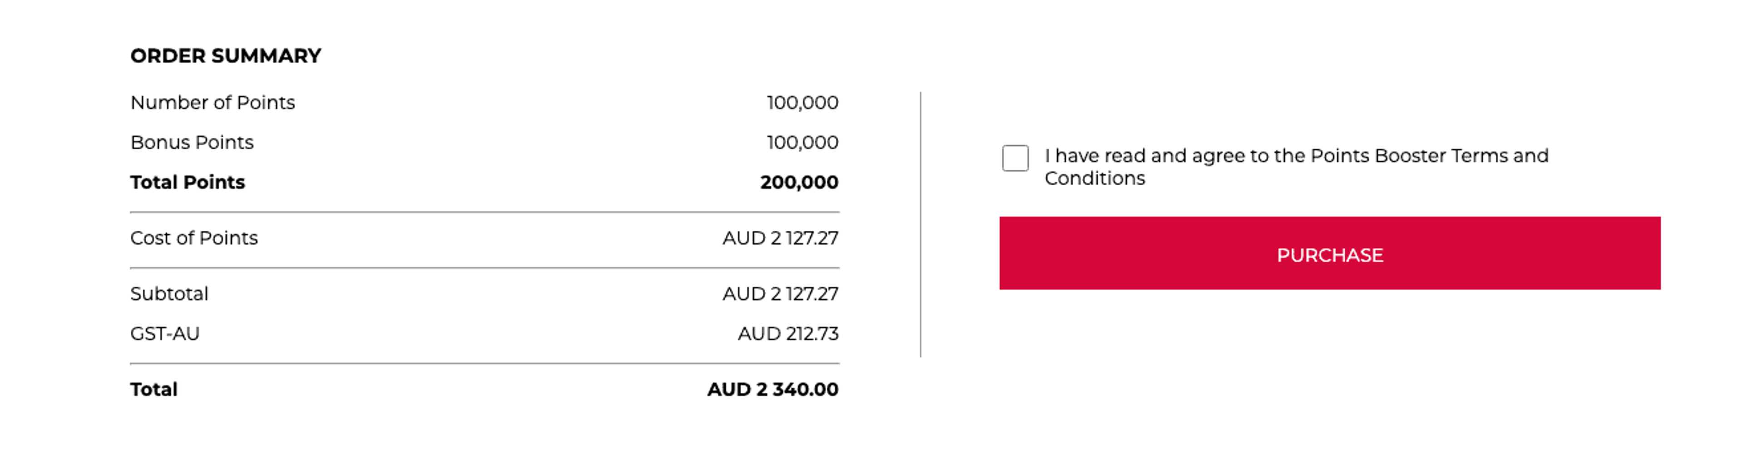Select the Subtotal AUD 2 127.27 amount

[780, 293]
